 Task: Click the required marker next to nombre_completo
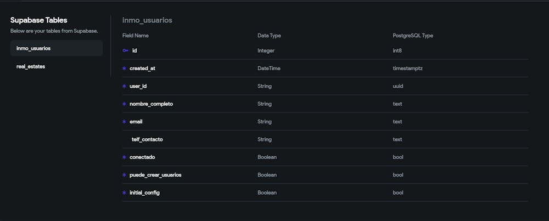coord(124,104)
